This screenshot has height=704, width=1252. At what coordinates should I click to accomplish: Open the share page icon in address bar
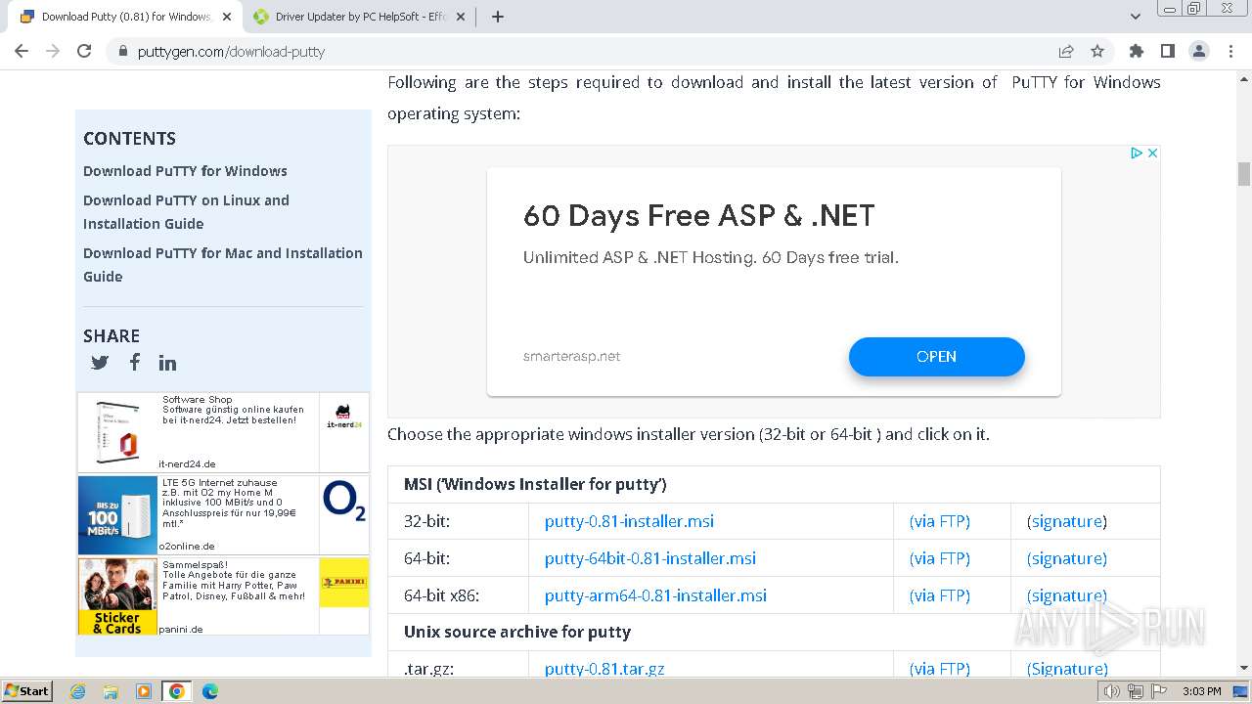coord(1066,51)
